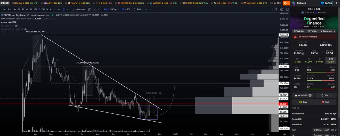The width and height of the screenshot is (340, 136).
Task: Open the three-dot options menu
Action: [x=336, y=3]
